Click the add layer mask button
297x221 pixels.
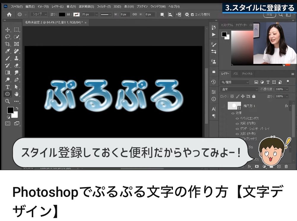tap(257, 166)
